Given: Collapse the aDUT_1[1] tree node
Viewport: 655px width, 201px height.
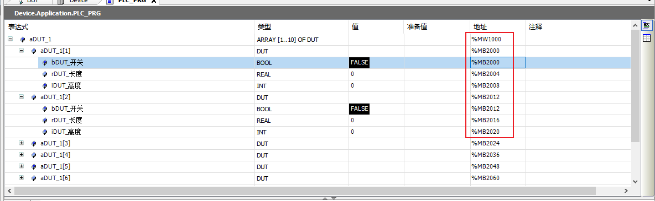Looking at the screenshot, I should (x=22, y=51).
